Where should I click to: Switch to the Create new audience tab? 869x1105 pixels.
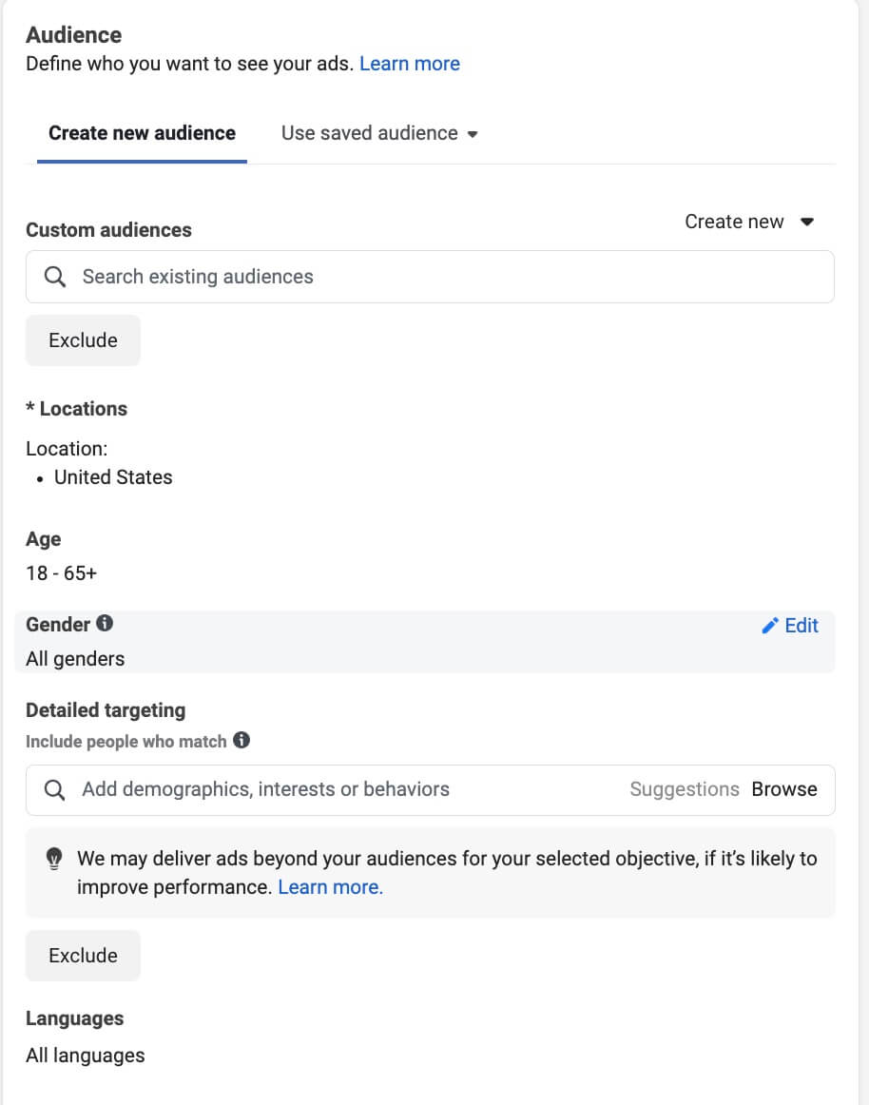[141, 133]
